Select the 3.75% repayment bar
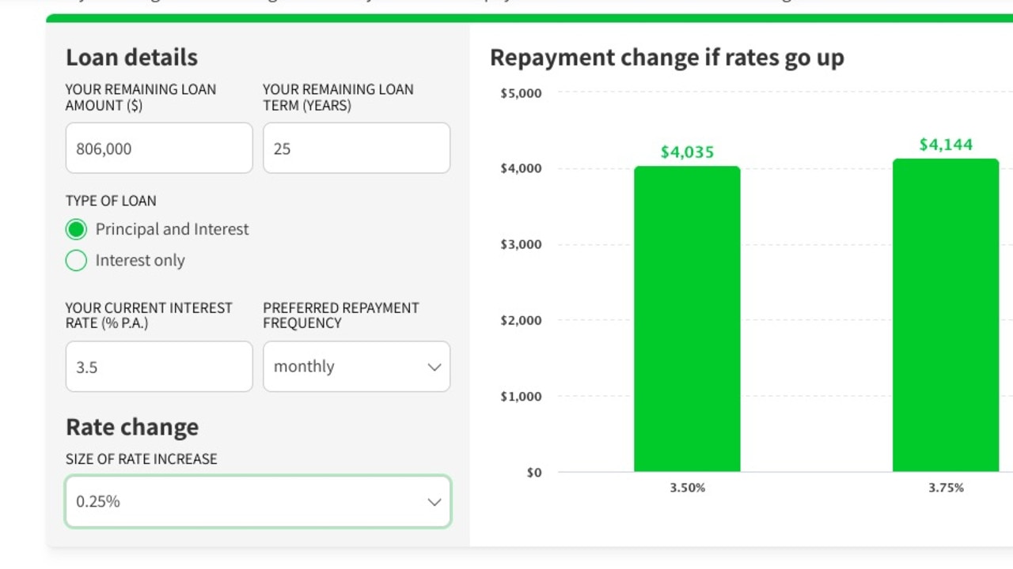Screen dimensions: 1013x569 pos(946,315)
